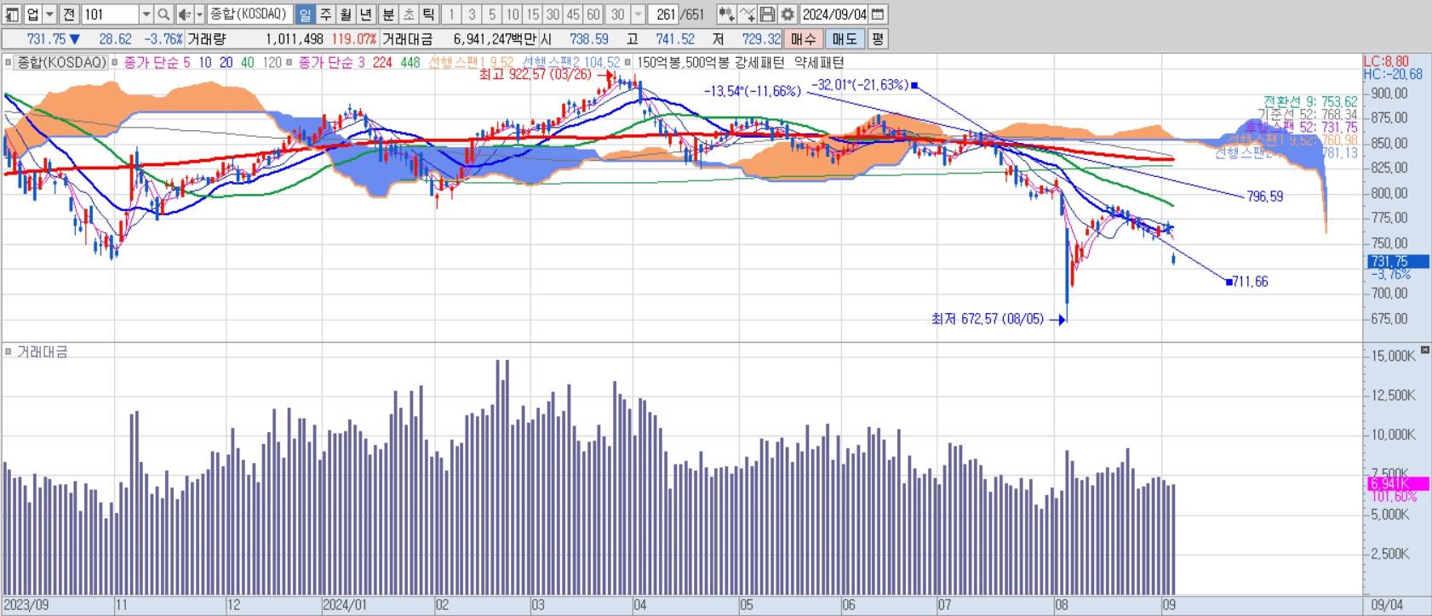Switch to minute 분 chart
Screen dimensions: 1432x616
tap(388, 14)
